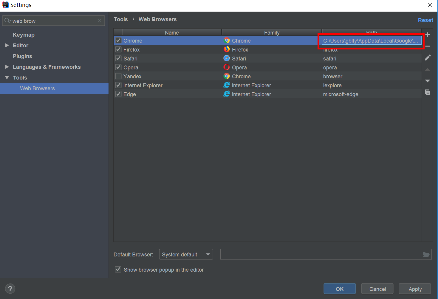The height and width of the screenshot is (299, 438).
Task: Uncheck the Chrome browser checkbox
Action: [118, 41]
